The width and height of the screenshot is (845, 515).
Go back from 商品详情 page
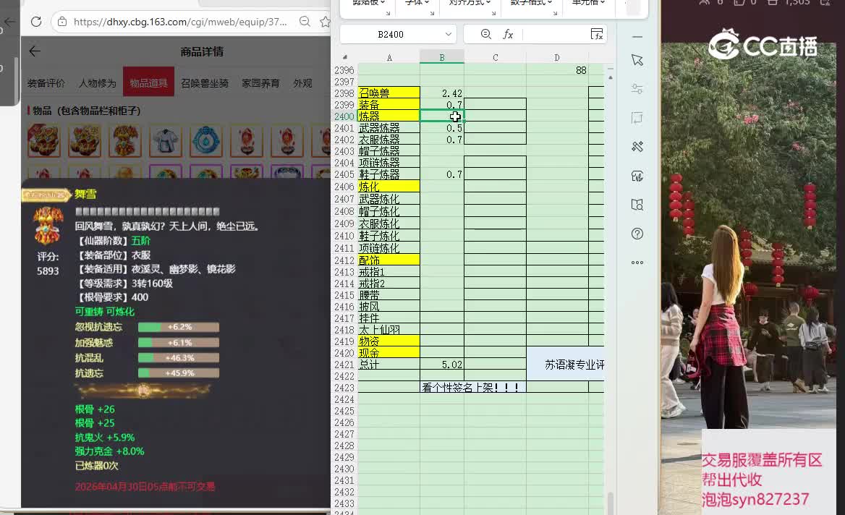(35, 51)
